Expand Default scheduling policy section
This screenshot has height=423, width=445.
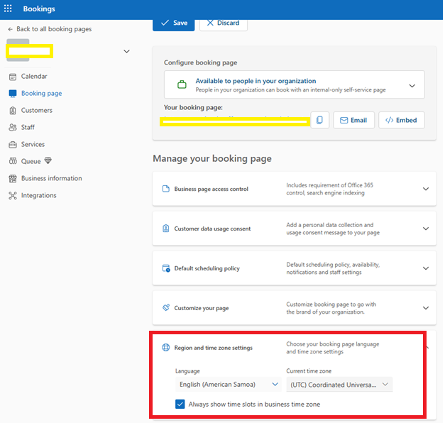pos(426,268)
